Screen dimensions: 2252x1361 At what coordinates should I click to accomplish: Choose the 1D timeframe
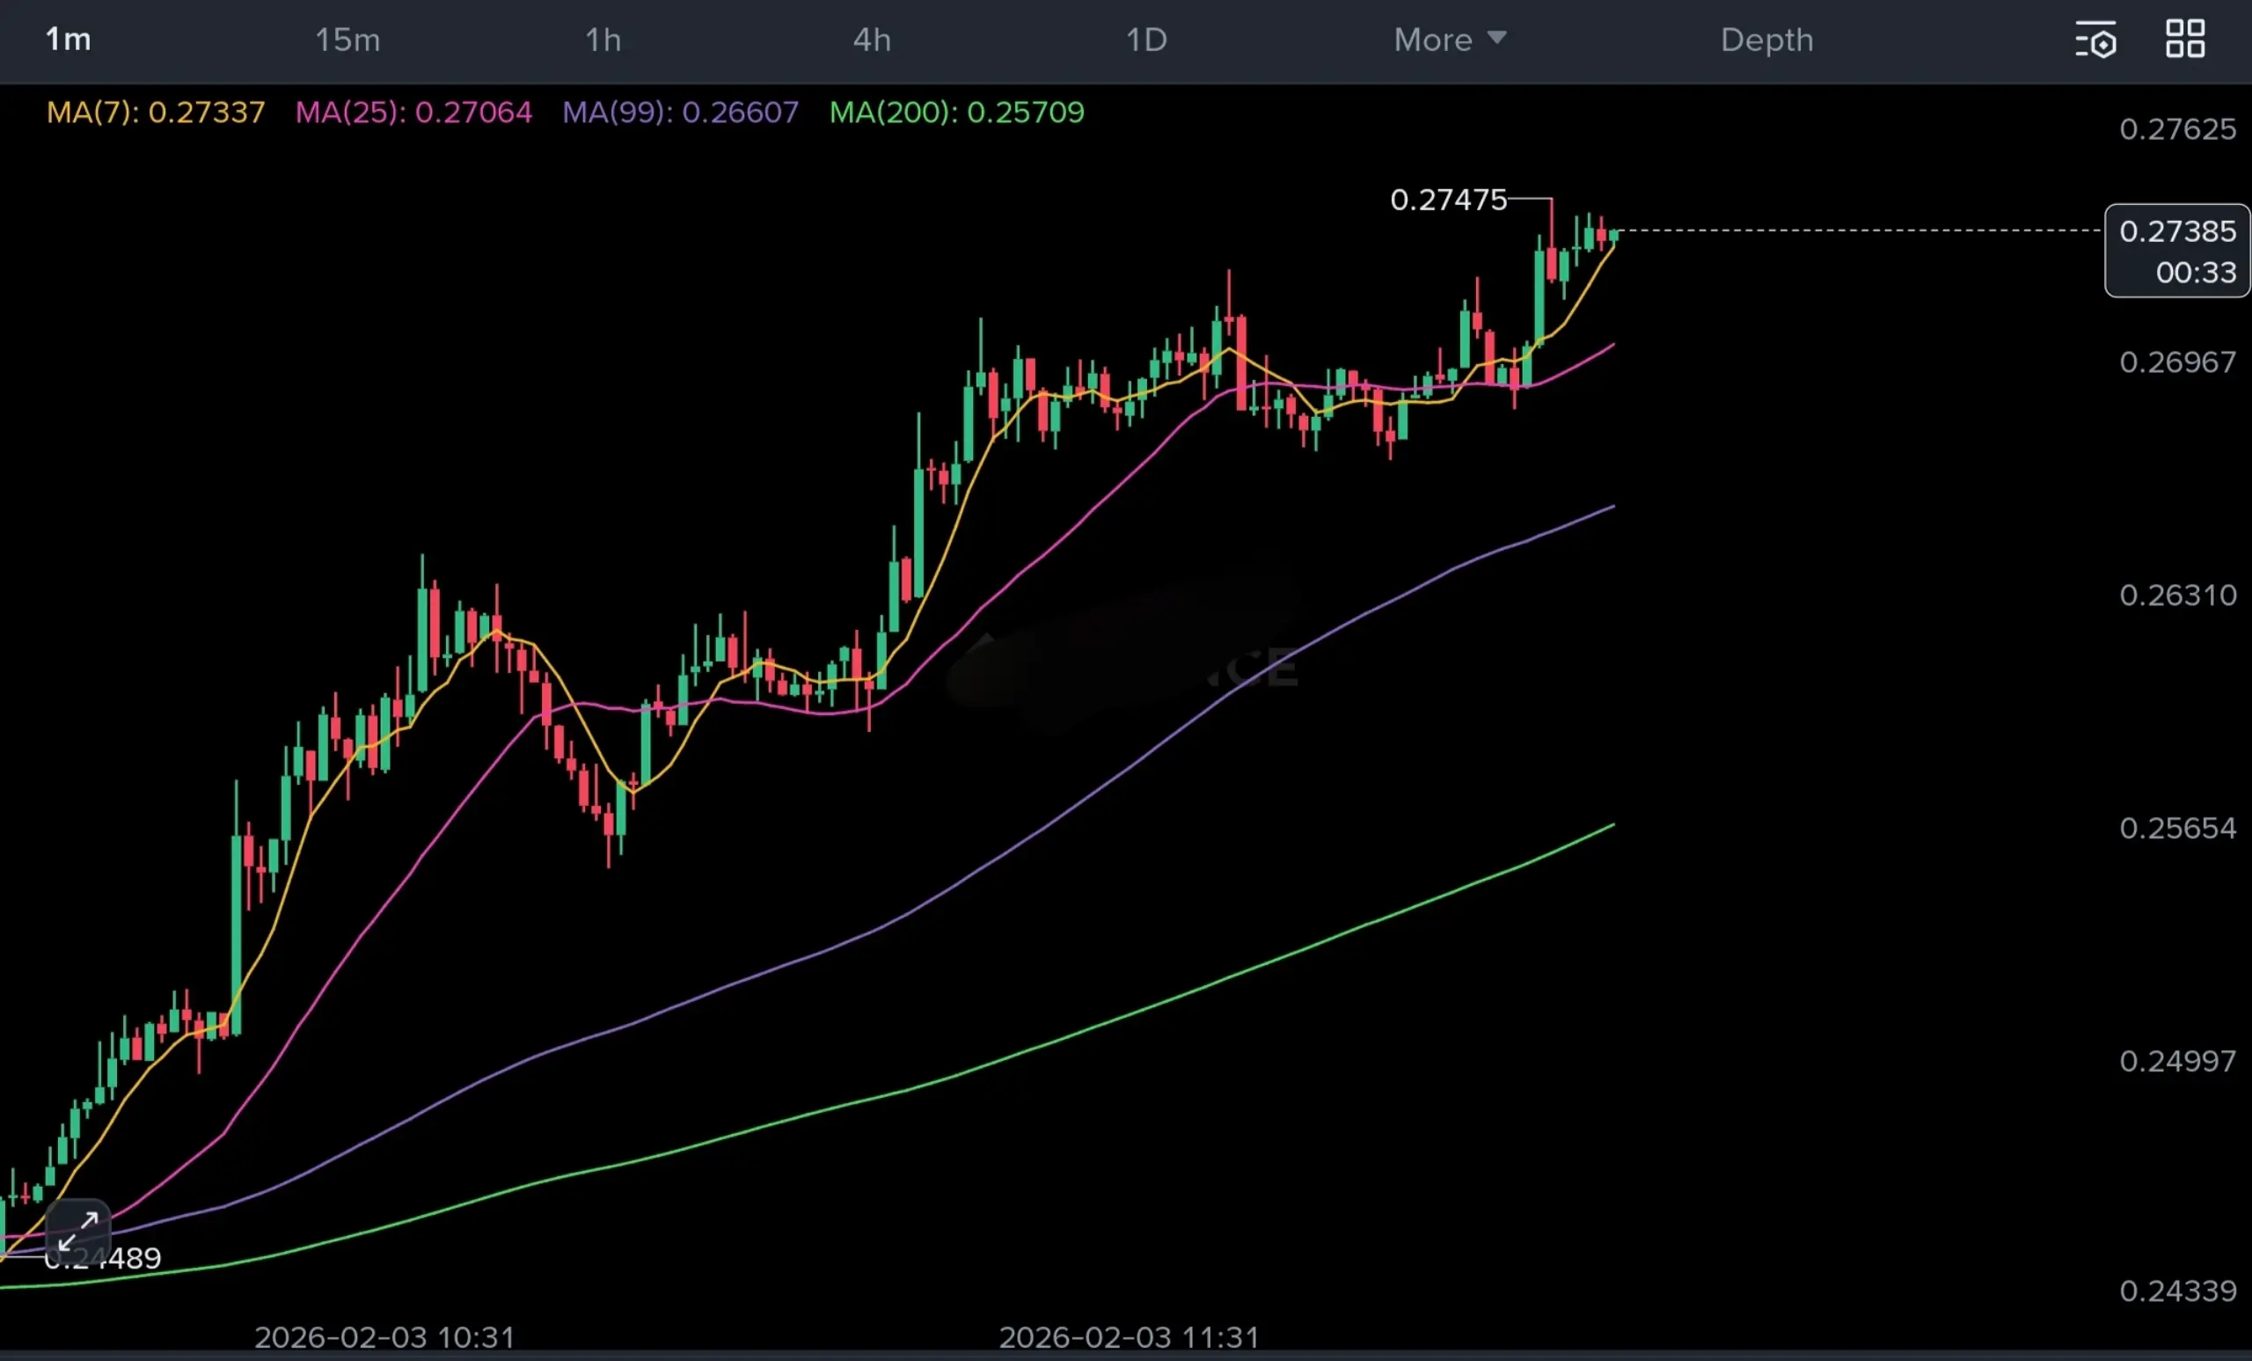[1146, 40]
